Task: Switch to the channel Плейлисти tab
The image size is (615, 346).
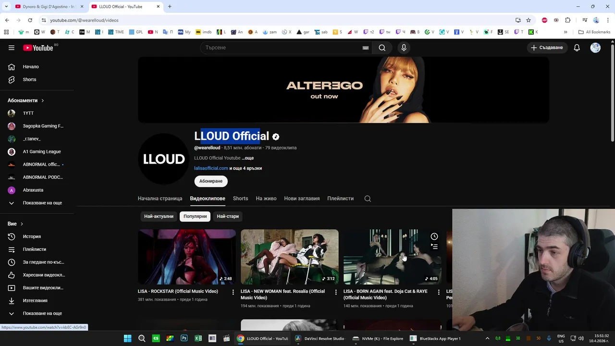Action: (x=340, y=198)
